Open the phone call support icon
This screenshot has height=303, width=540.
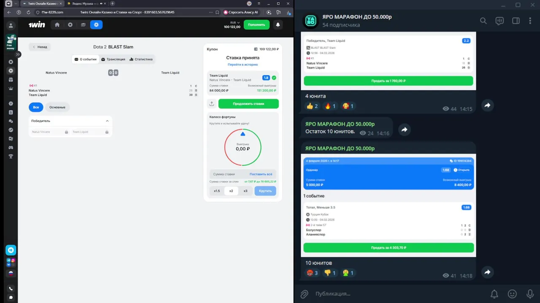pos(11,289)
